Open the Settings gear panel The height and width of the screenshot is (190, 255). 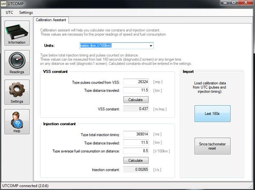coord(17,92)
